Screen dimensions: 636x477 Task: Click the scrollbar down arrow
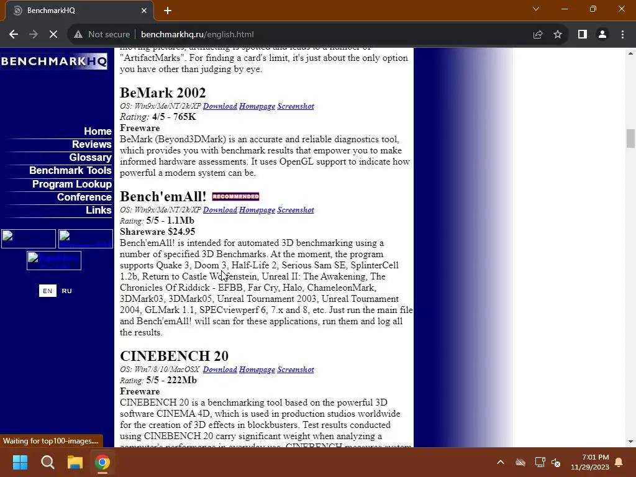(x=630, y=442)
